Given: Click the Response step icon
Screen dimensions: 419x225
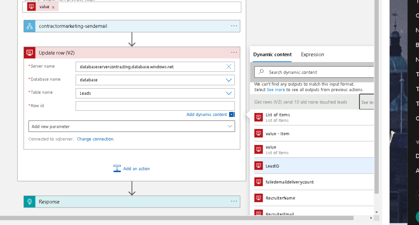Looking at the screenshot, I should (29, 202).
